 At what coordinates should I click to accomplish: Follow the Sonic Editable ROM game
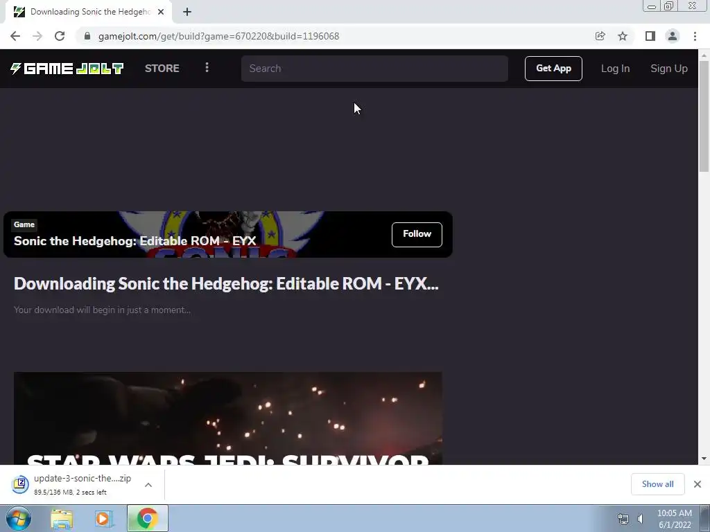point(417,234)
